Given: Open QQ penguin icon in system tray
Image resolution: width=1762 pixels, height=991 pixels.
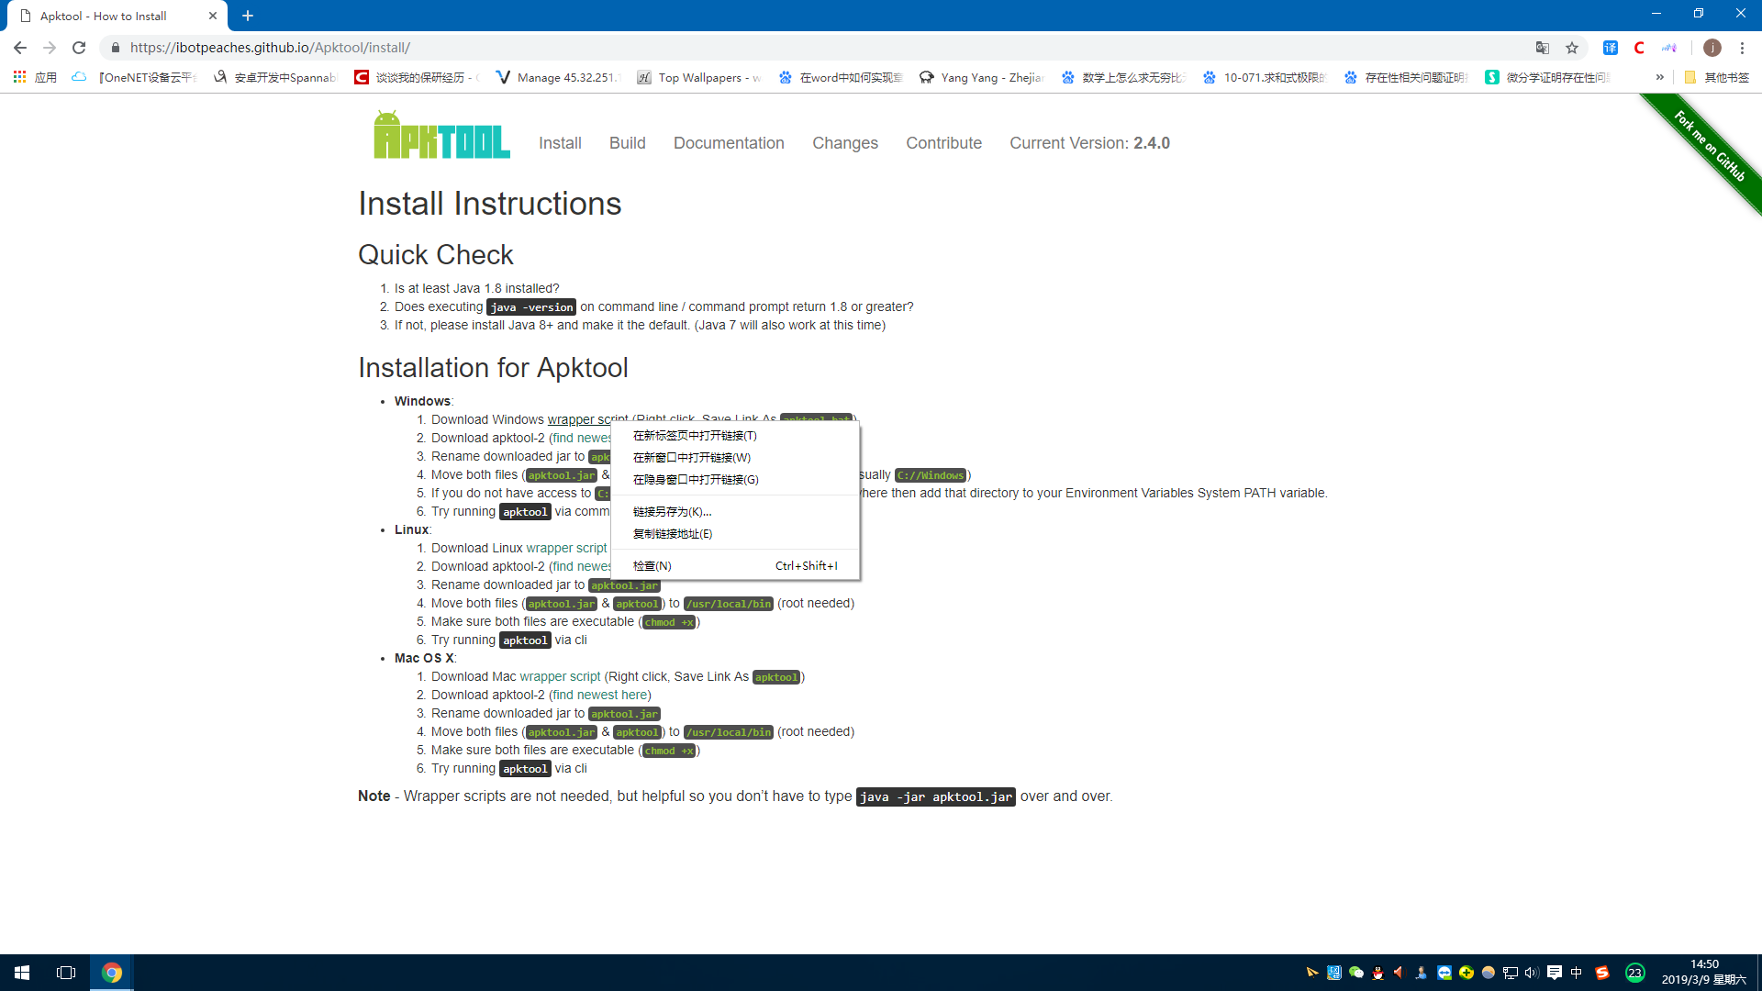Looking at the screenshot, I should coord(1377,972).
